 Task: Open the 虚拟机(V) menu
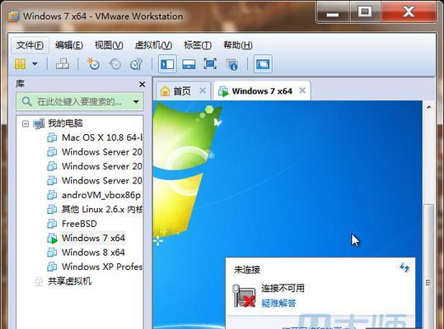153,45
